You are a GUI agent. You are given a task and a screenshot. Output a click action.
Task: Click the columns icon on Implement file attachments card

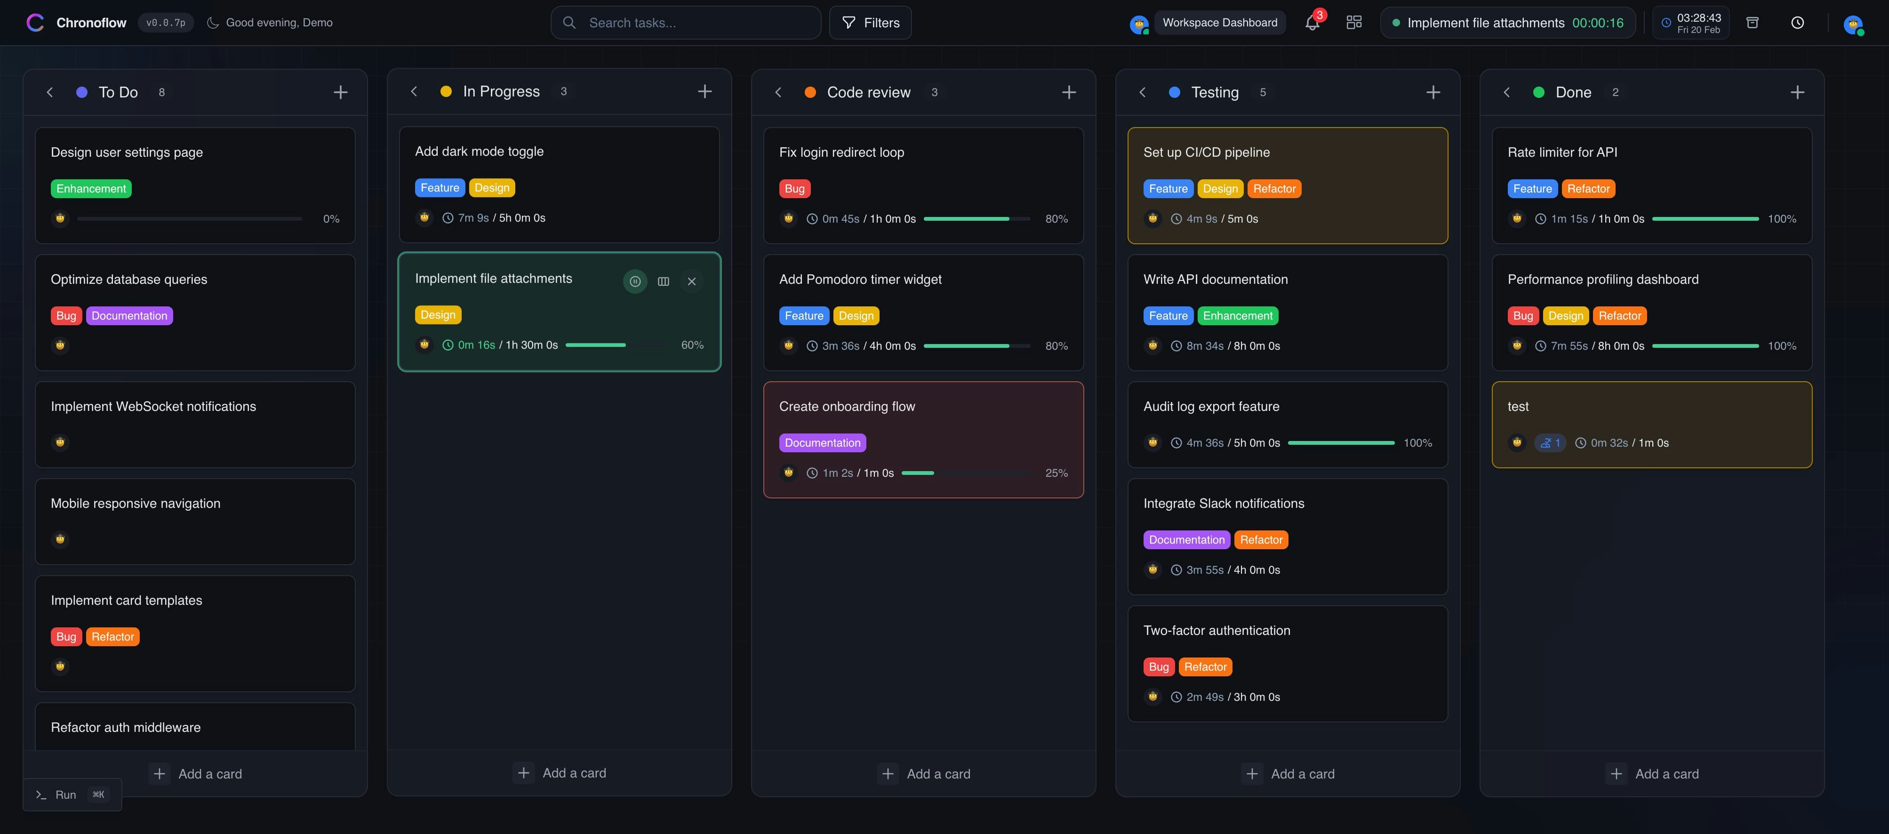[x=663, y=281]
